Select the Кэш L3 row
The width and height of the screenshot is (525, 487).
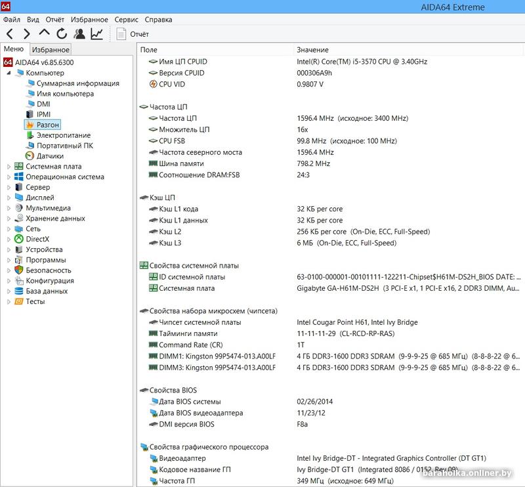pos(330,243)
